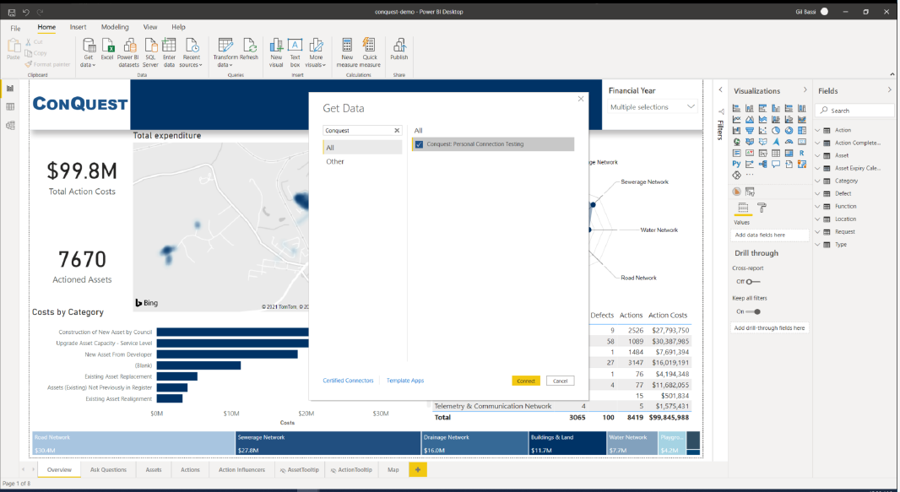Open the File menu
Image resolution: width=900 pixels, height=492 pixels.
15,28
